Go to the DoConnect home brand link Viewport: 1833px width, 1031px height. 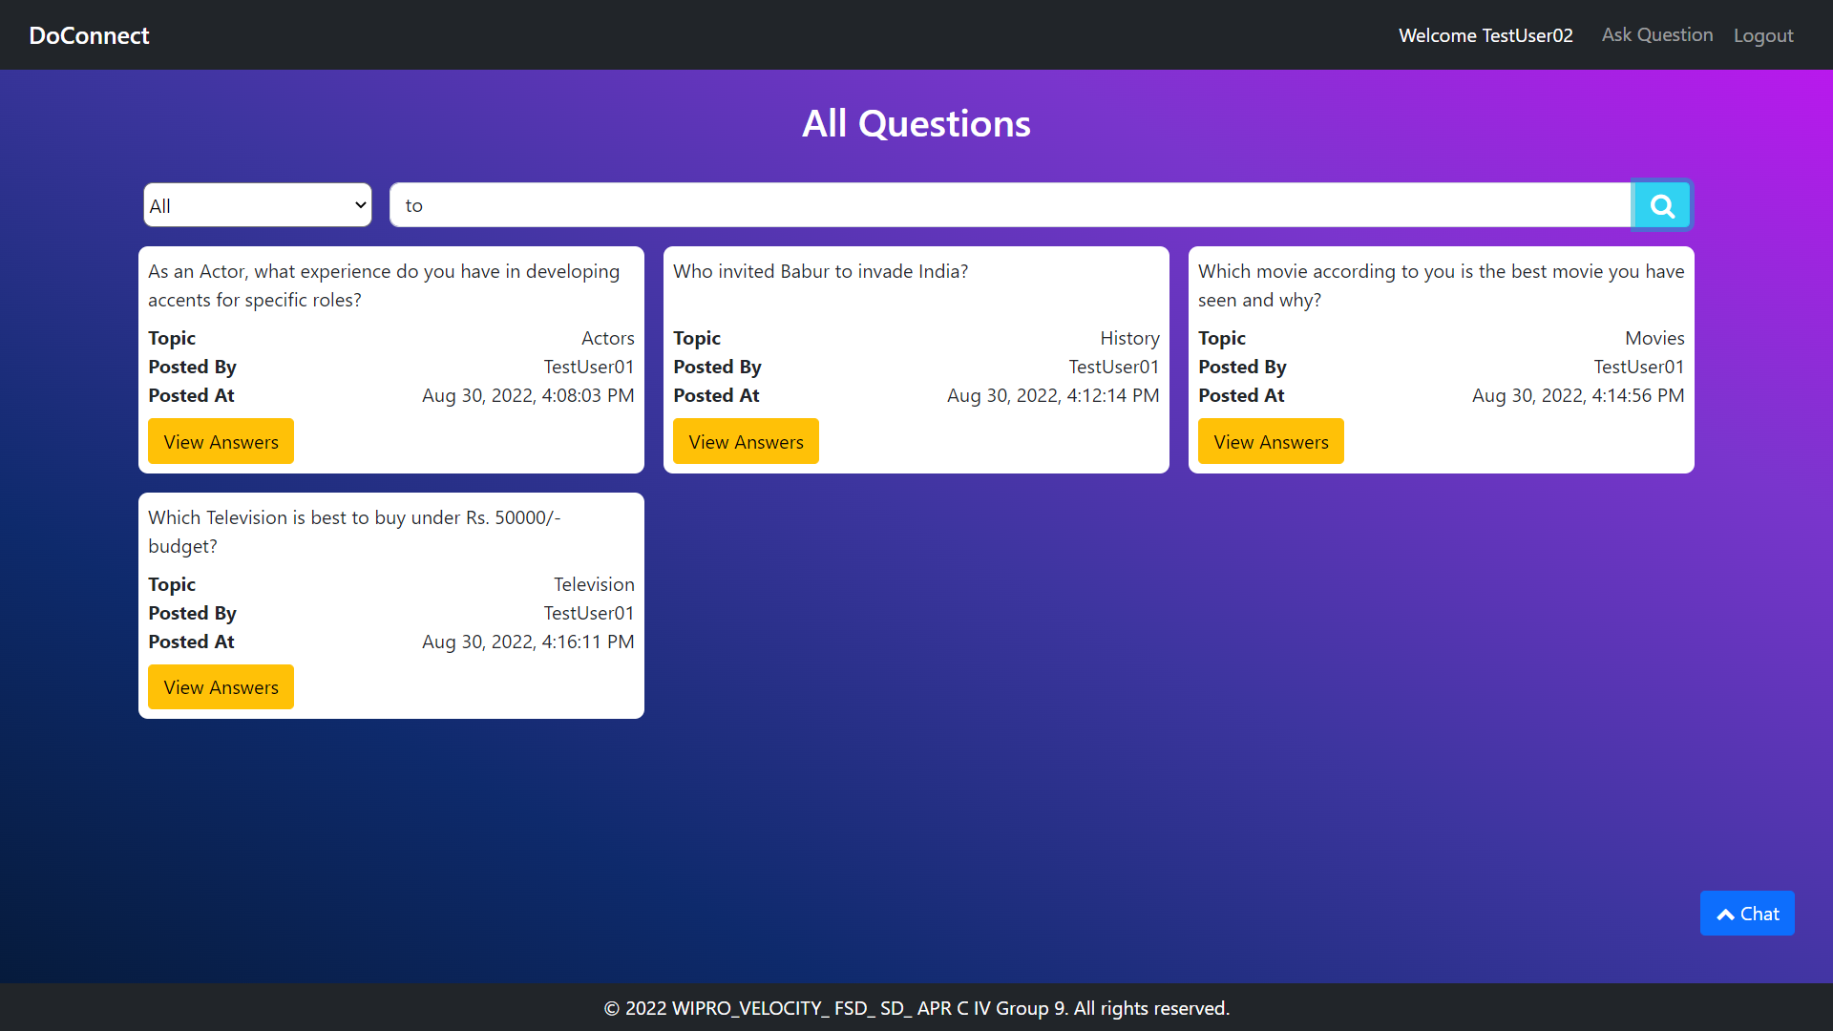(89, 35)
